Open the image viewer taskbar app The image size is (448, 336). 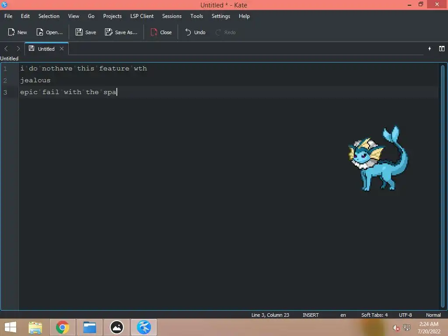click(x=117, y=327)
